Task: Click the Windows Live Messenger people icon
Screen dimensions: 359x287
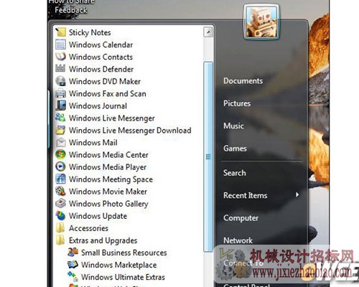Action: 60,118
